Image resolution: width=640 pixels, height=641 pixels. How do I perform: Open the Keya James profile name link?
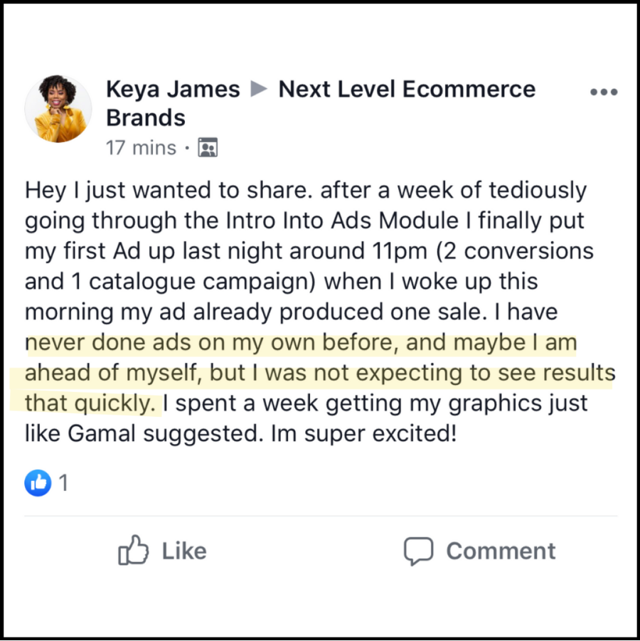(173, 90)
